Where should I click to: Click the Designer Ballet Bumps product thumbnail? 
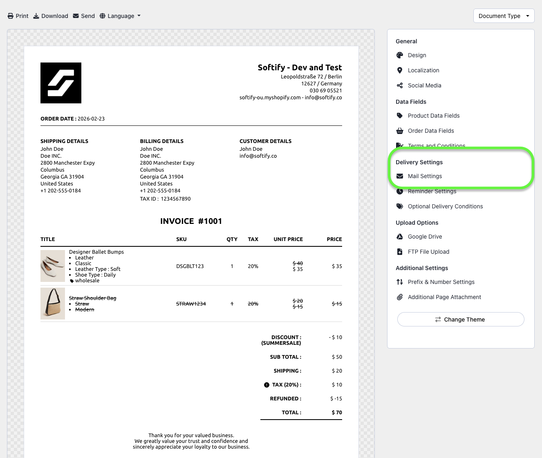click(53, 266)
